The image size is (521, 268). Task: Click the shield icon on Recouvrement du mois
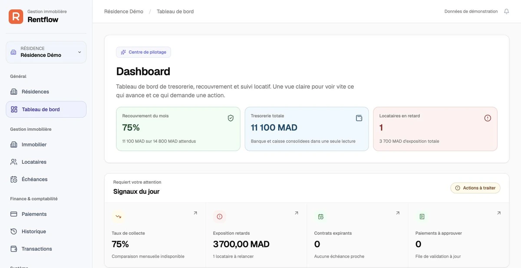[231, 118]
